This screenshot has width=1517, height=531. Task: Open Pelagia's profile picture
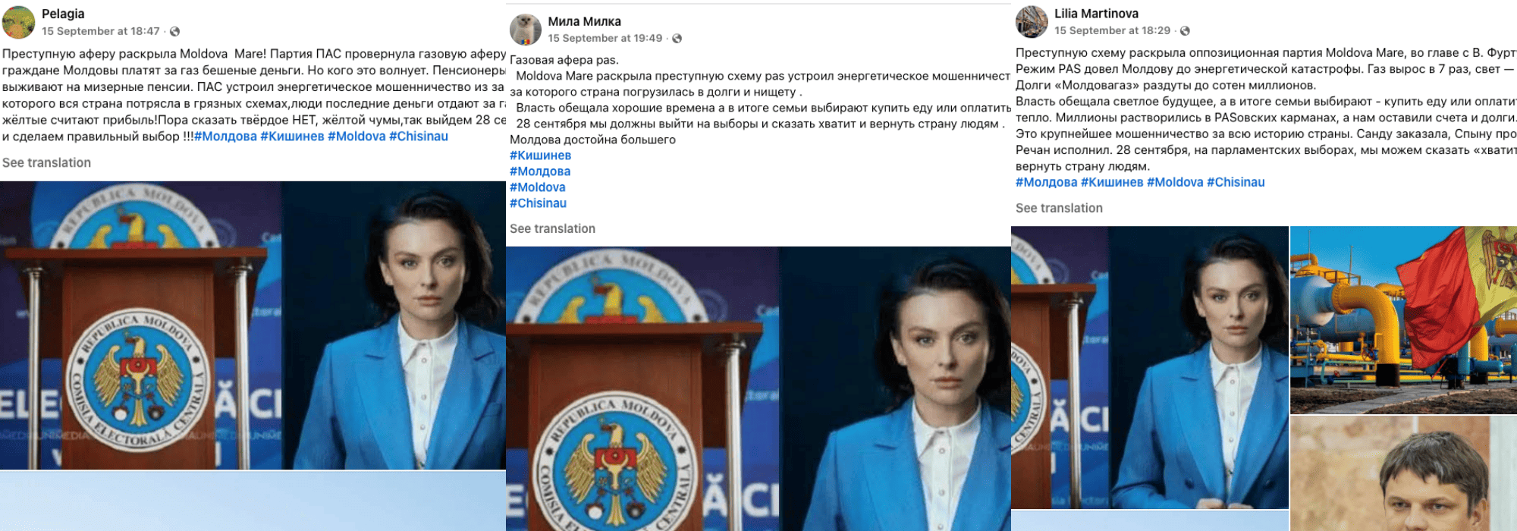click(18, 22)
